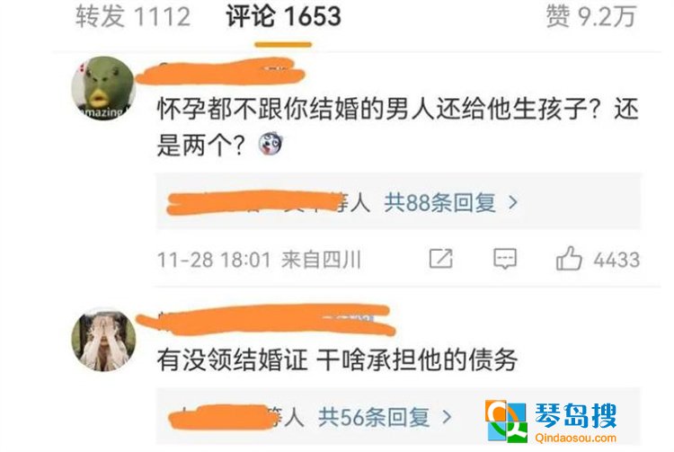The height and width of the screenshot is (452, 674).
Task: Open the Qindaosou.com watermark link
Action: [x=575, y=439]
